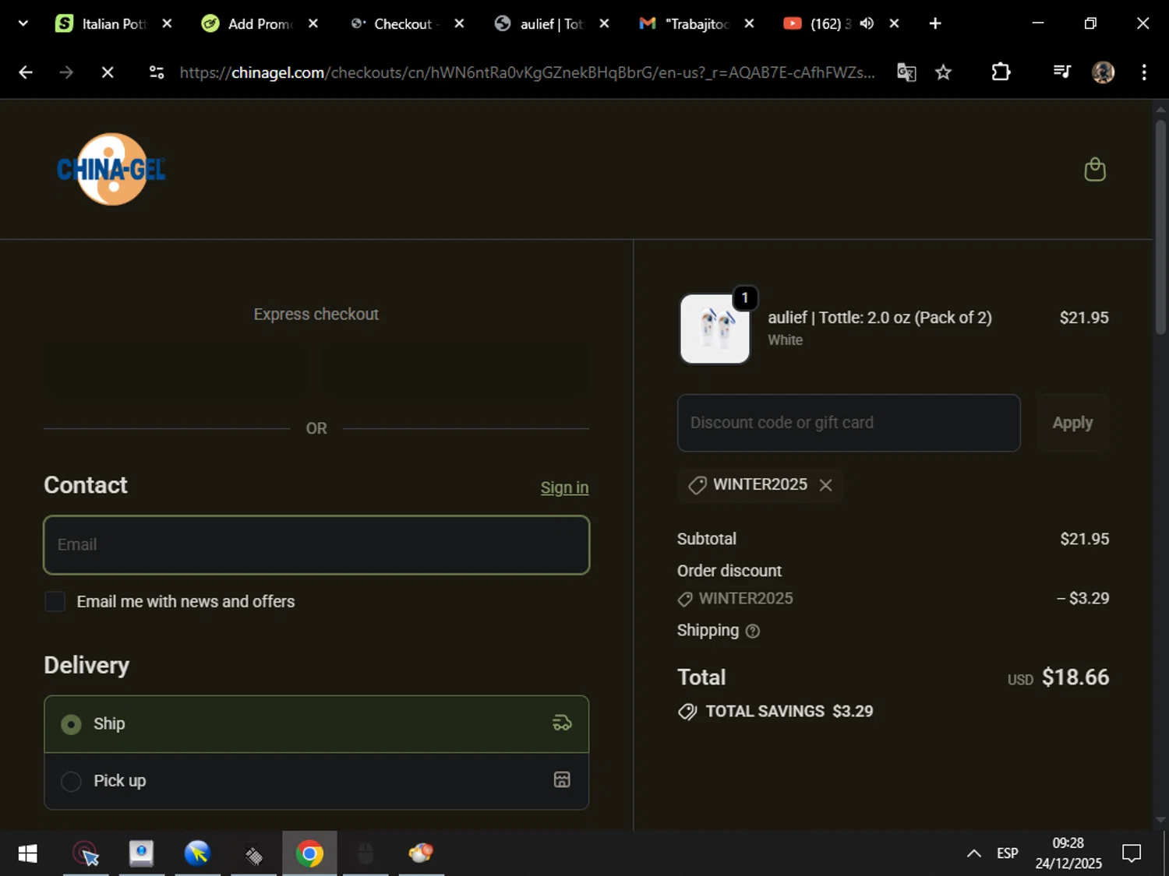The width and height of the screenshot is (1169, 876).
Task: Close the aulief | Tot tab
Action: pyautogui.click(x=604, y=23)
